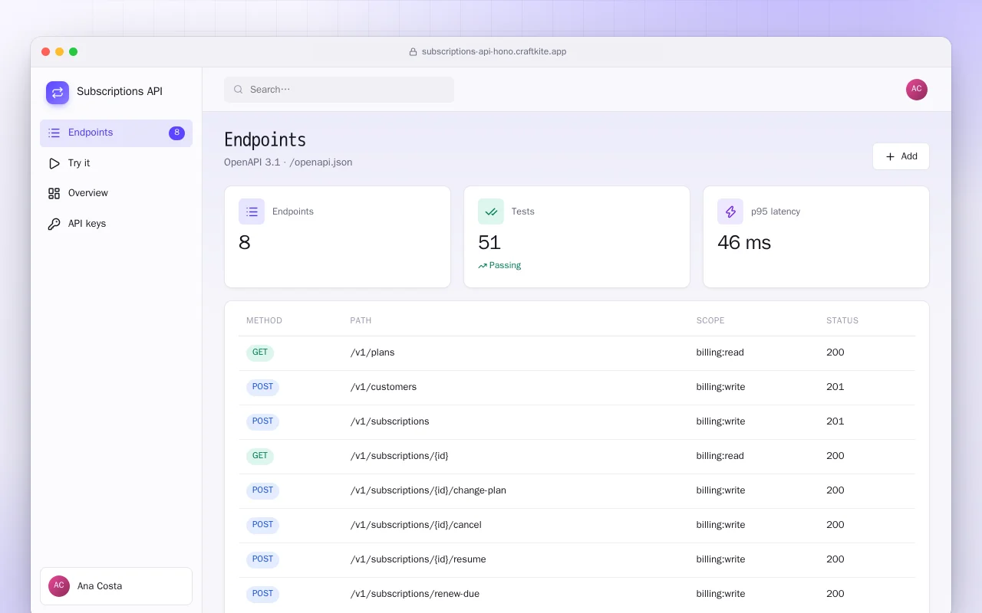Viewport: 982px width, 613px height.
Task: Click the POST badge for /v1/customers
Action: tap(262, 388)
